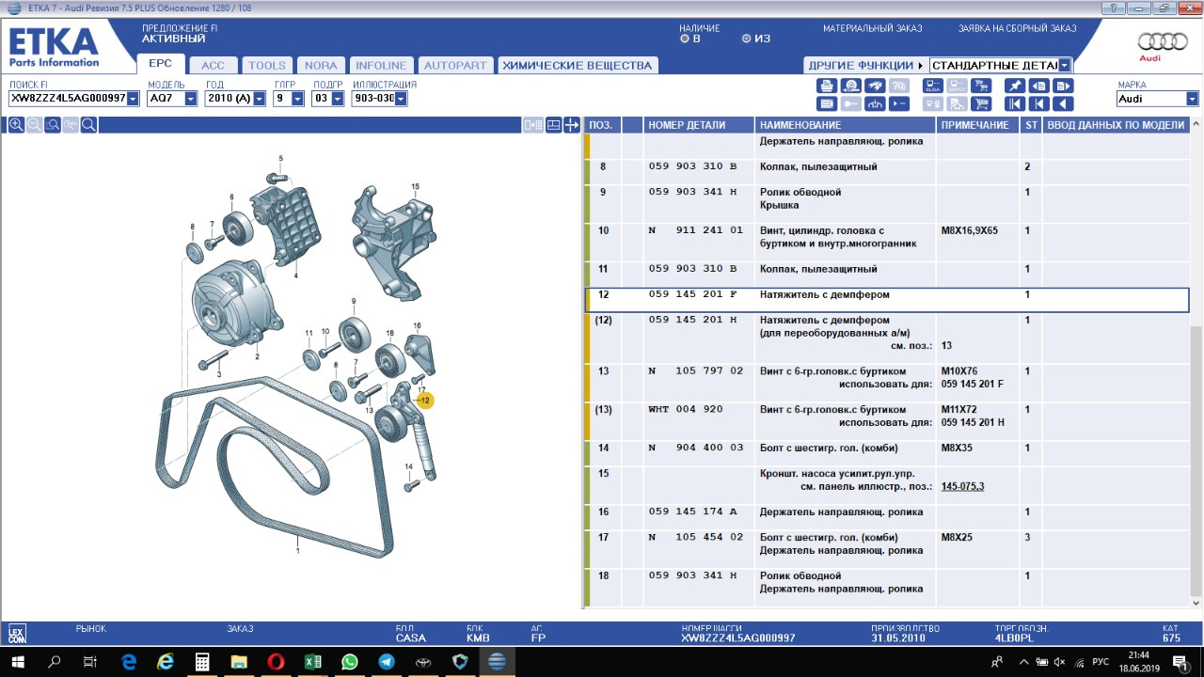Click the Номер детали column header

700,125
